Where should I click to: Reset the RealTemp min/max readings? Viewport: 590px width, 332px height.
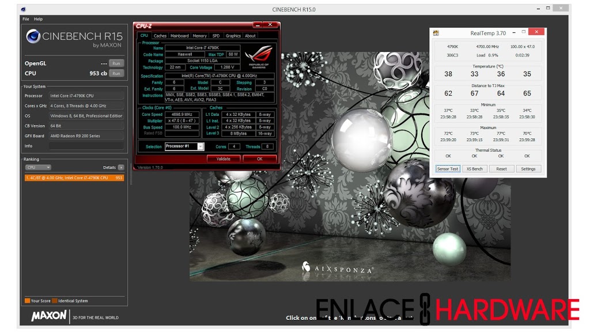point(501,169)
